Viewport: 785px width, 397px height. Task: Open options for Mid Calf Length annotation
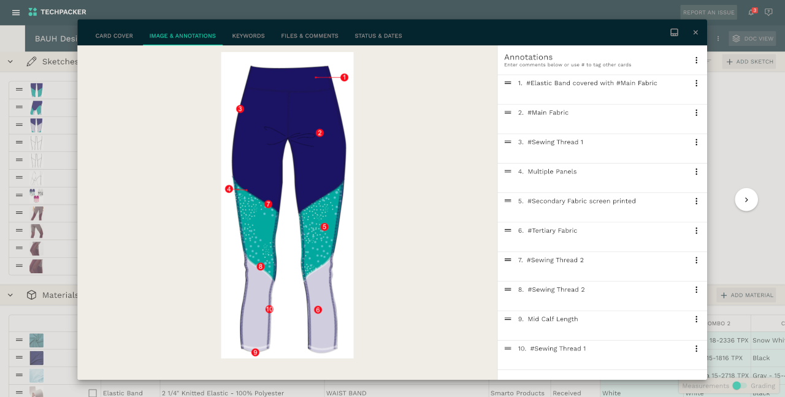pos(696,319)
